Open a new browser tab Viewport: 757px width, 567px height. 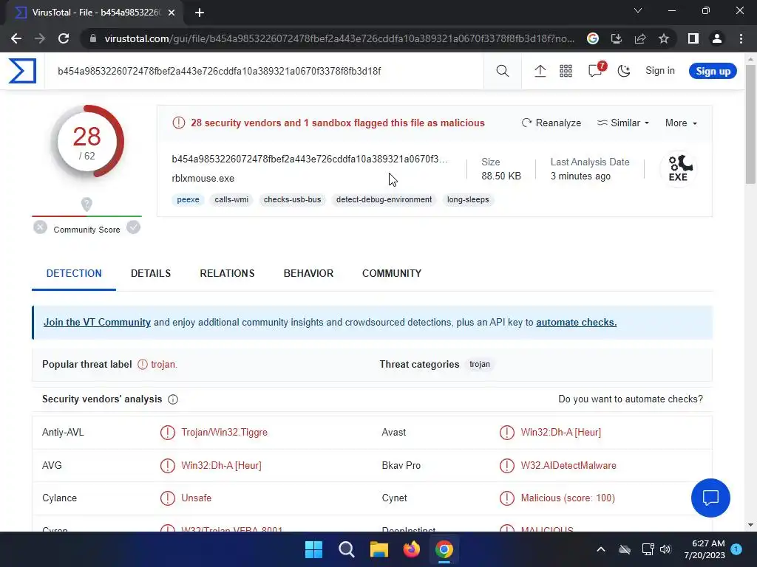click(200, 13)
